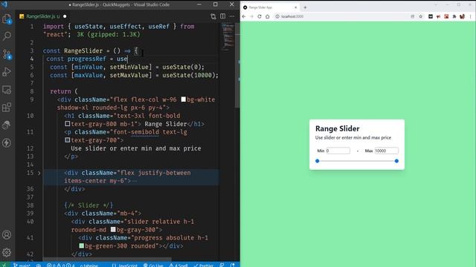Image resolution: width=476 pixels, height=267 pixels.
Task: Focus the Max price input field
Action: (387, 151)
